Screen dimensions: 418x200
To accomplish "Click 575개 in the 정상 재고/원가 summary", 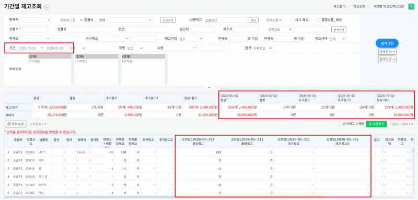I will tap(43, 108).
